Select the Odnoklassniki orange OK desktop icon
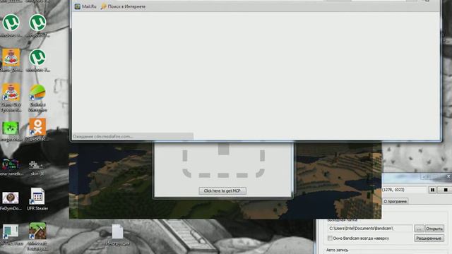 click(x=37, y=129)
